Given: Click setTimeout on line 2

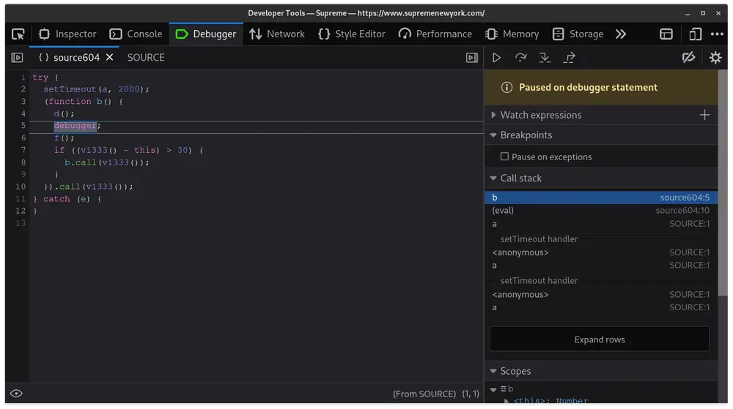Looking at the screenshot, I should 70,89.
